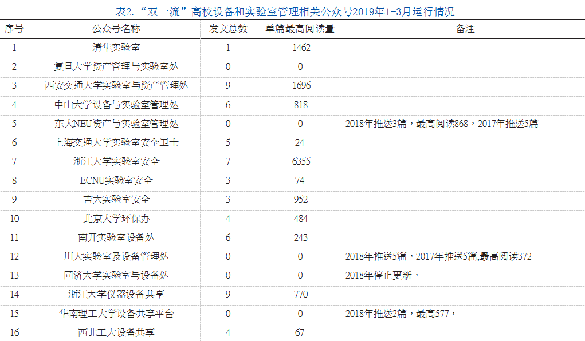The width and height of the screenshot is (585, 341).
Task: Select the reading count 484
Action: point(301,219)
